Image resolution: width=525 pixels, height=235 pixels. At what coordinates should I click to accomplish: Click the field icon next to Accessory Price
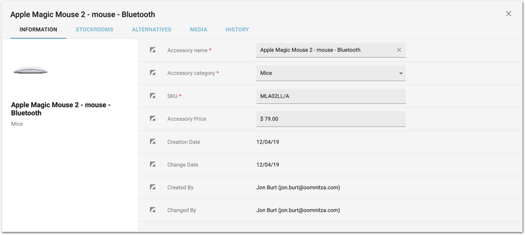point(152,119)
